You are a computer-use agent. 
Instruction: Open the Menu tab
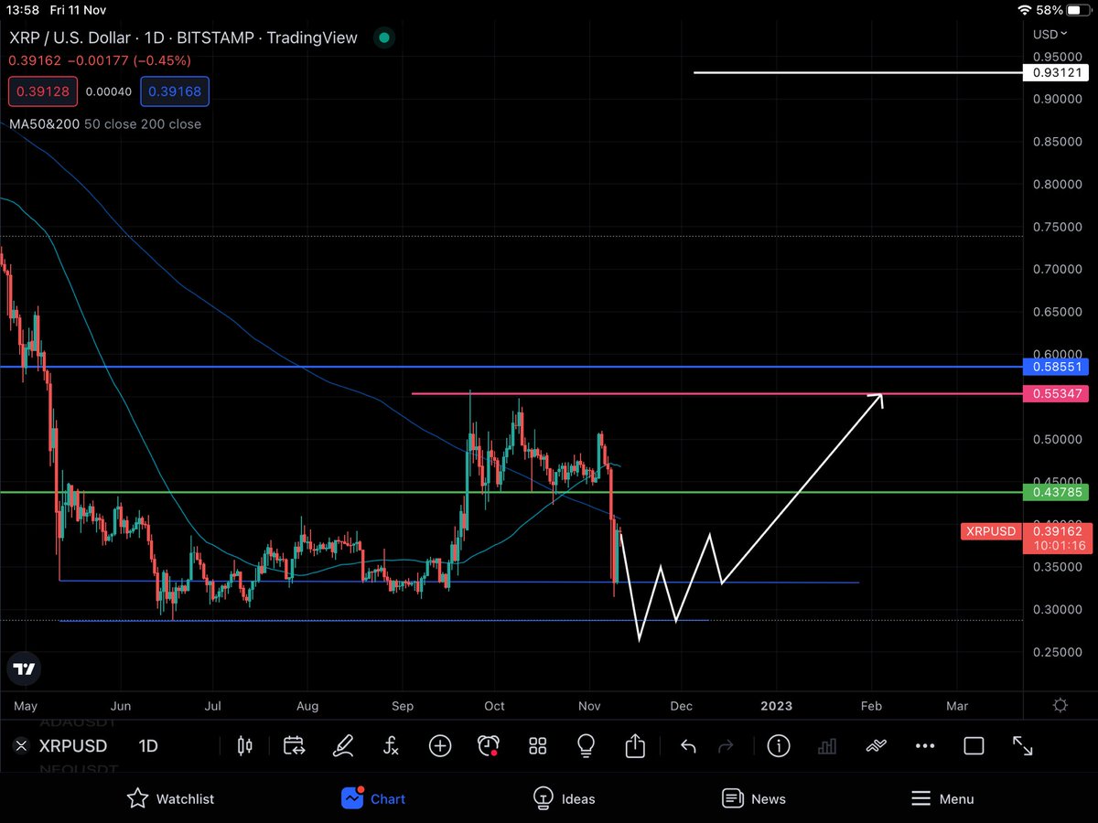tap(942, 798)
